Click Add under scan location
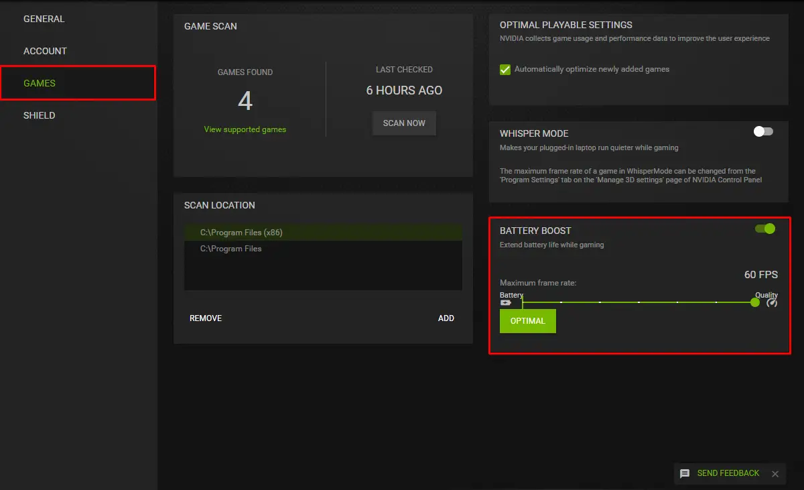 coord(446,318)
